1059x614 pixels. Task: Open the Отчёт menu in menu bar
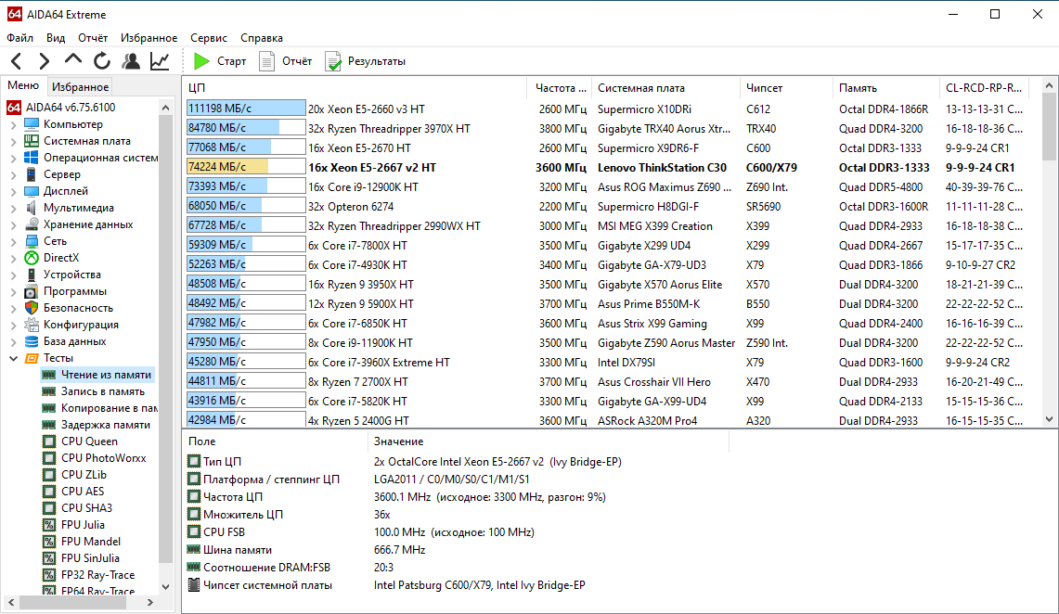coord(93,38)
